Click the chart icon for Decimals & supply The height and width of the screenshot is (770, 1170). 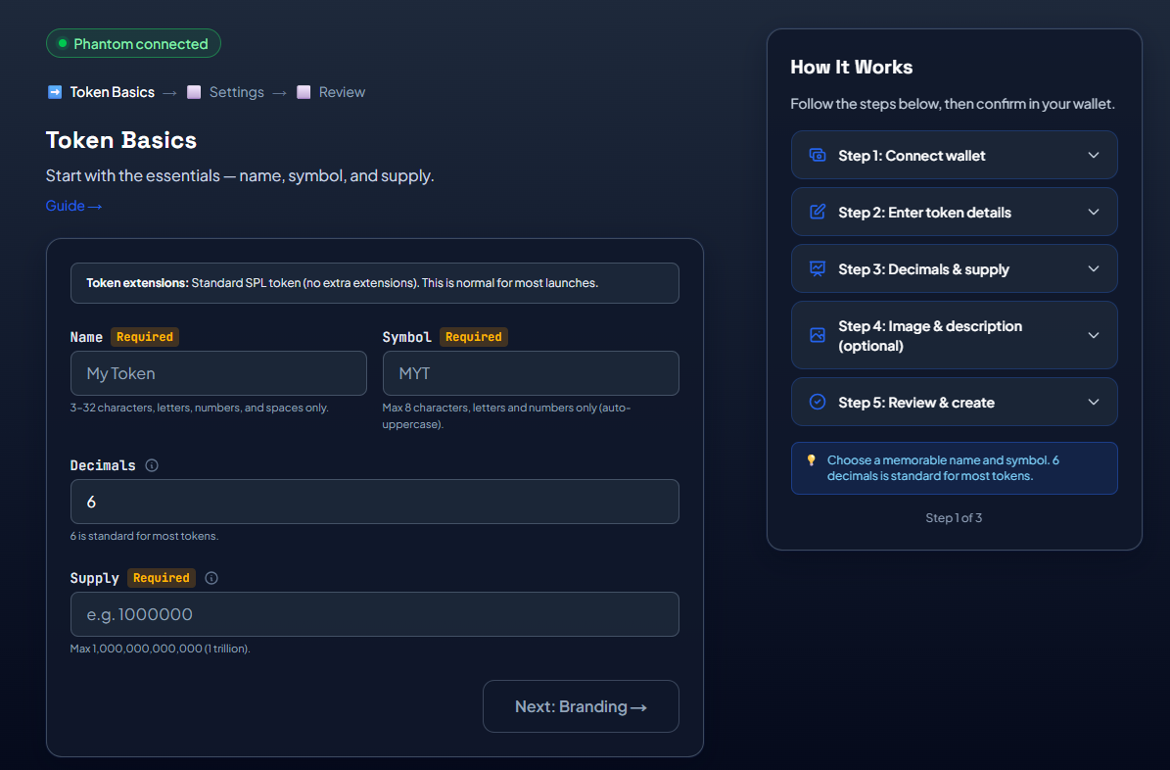[817, 268]
